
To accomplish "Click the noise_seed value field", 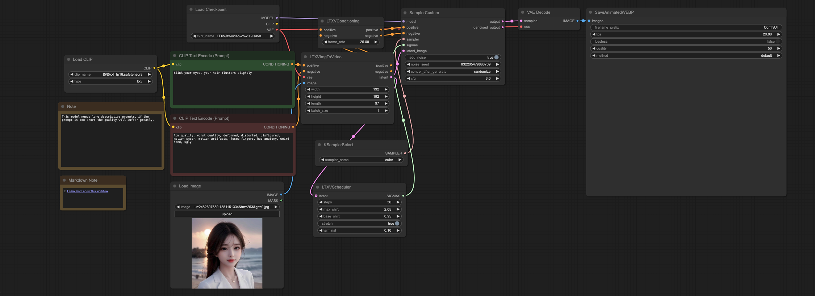I will coord(453,64).
